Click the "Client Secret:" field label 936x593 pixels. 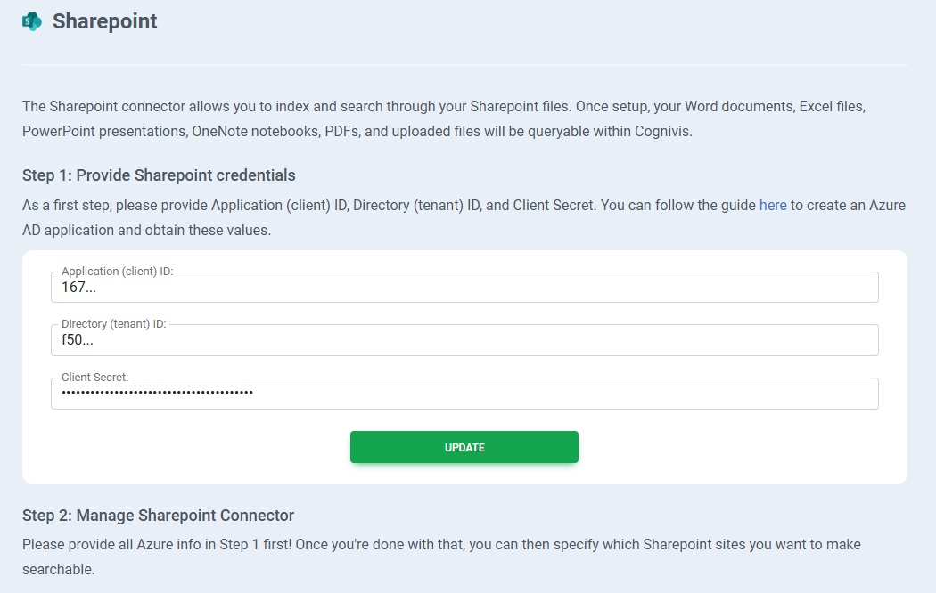coord(94,378)
